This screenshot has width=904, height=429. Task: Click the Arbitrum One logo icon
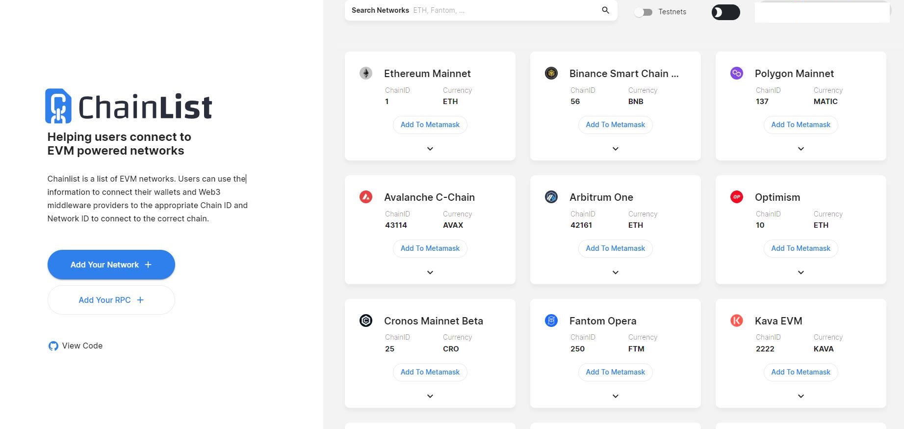pos(551,197)
